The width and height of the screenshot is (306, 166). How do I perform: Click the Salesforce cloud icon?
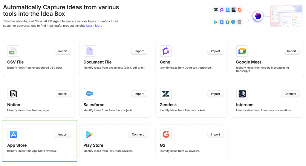(89, 94)
